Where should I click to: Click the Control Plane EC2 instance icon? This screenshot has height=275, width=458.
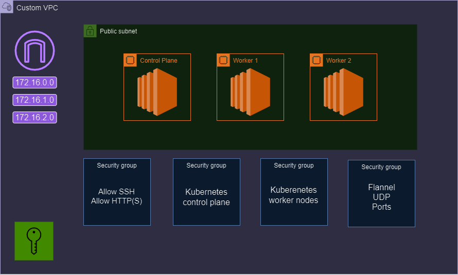click(x=157, y=92)
